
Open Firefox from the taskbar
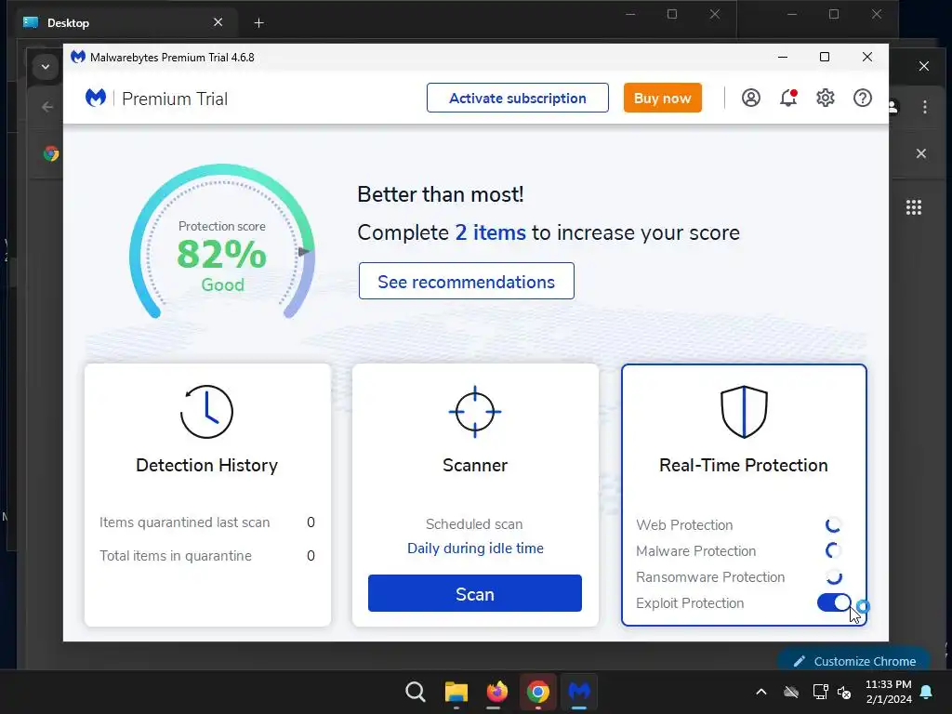pyautogui.click(x=496, y=692)
